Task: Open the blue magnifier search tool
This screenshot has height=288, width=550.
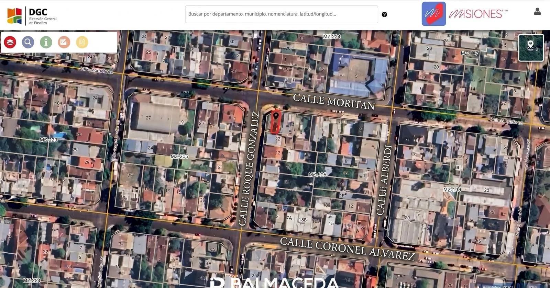Action: tap(28, 42)
